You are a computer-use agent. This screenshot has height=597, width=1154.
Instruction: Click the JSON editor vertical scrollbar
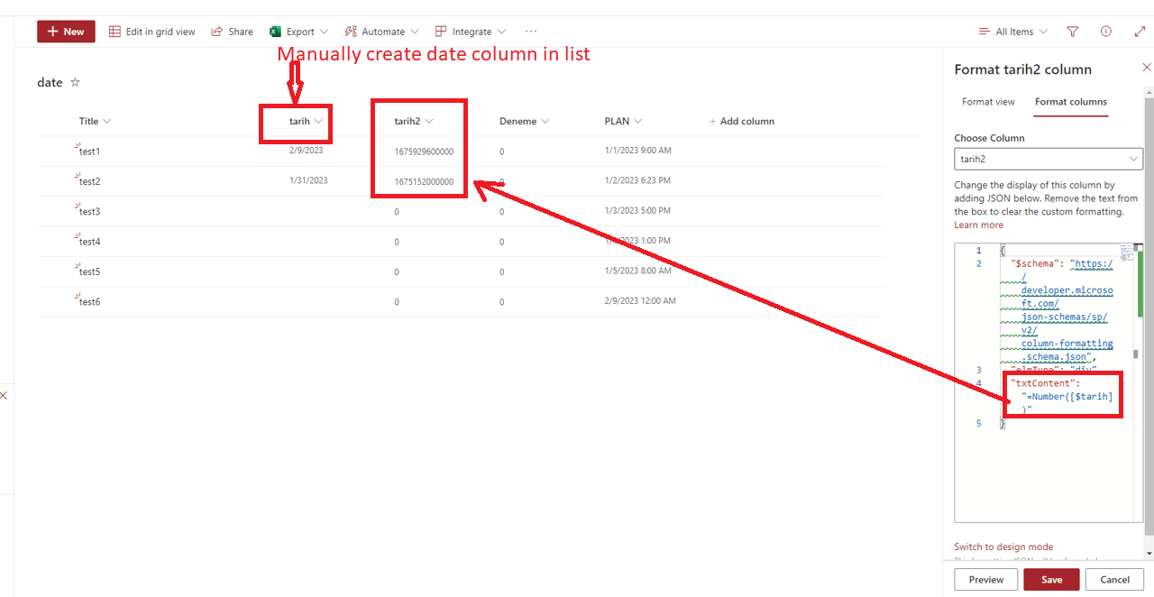[x=1140, y=382]
